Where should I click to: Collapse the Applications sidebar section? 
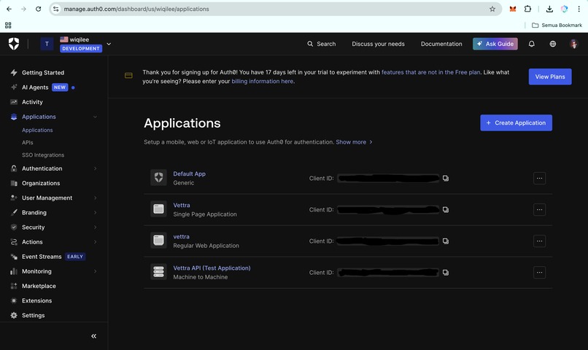(x=95, y=117)
